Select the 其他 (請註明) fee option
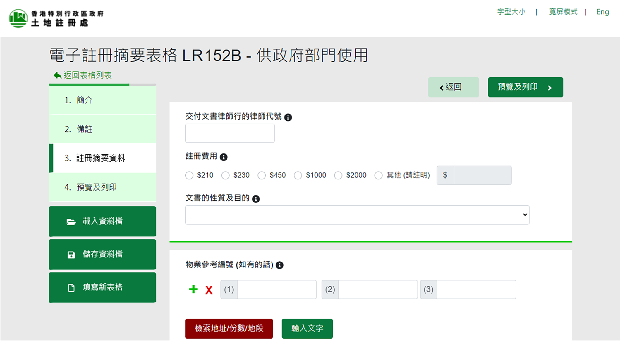Image resolution: width=620 pixels, height=341 pixels. (x=378, y=175)
